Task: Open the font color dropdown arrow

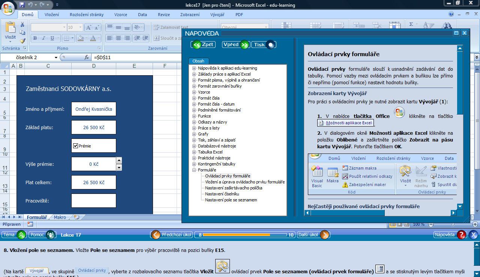Action: tap(99, 38)
